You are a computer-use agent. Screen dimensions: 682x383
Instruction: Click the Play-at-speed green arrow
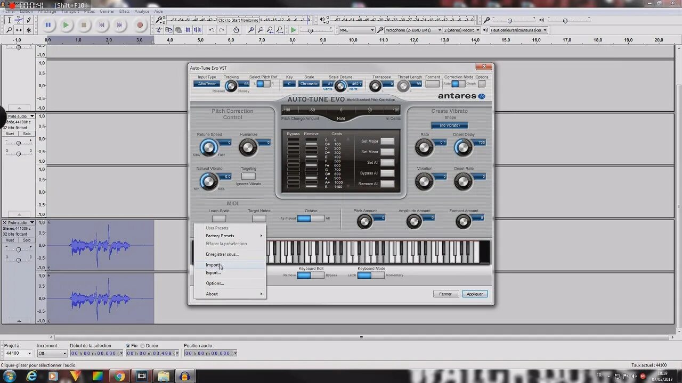293,30
